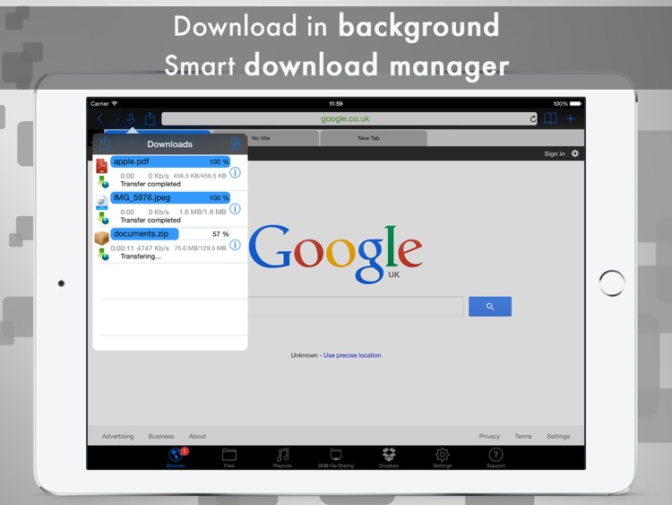This screenshot has height=505, width=672.
Task: Tap trash icon in Downloads header
Action: [235, 144]
